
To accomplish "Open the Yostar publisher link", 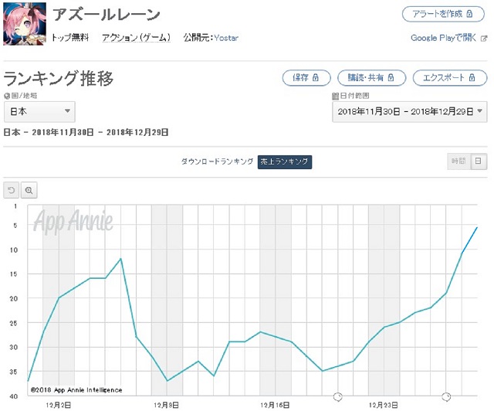I will (x=226, y=38).
